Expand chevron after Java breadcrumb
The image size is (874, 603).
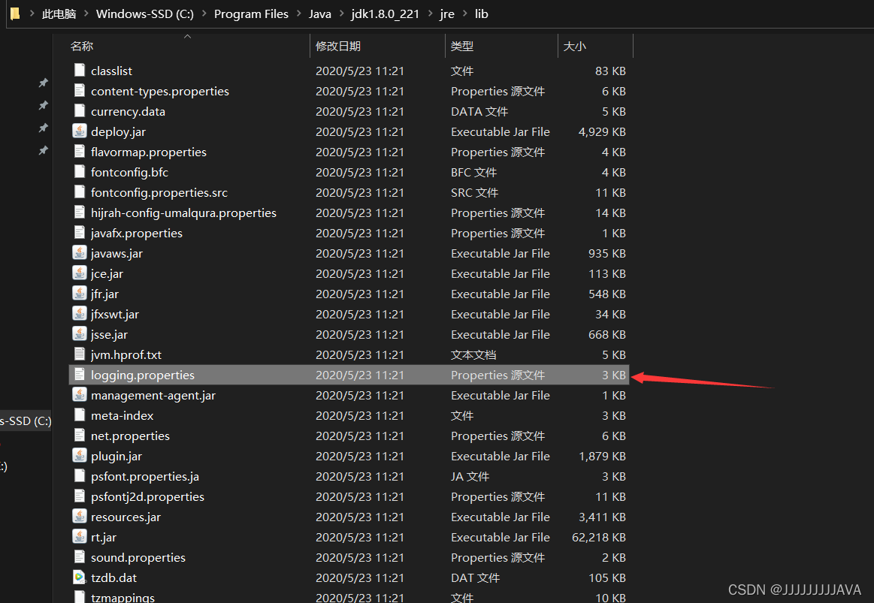point(342,14)
